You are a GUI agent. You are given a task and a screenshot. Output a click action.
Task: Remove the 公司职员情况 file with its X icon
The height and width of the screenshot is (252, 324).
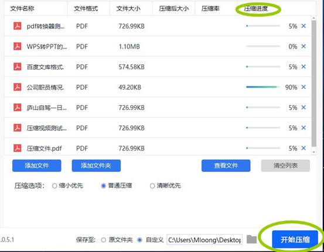click(303, 87)
